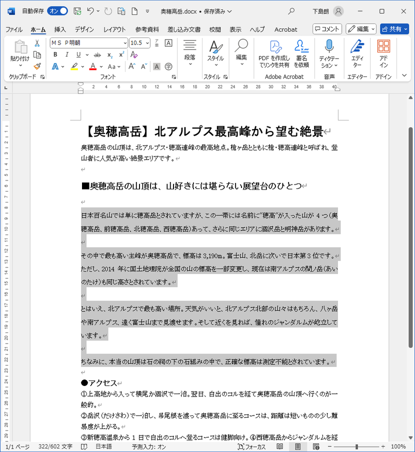Expand the Paste options arrow
The height and width of the screenshot is (452, 415).
[20, 65]
